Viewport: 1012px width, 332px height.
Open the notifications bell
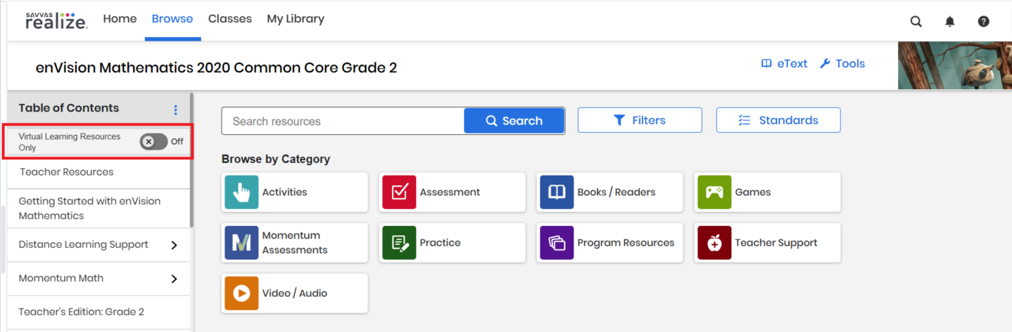949,21
